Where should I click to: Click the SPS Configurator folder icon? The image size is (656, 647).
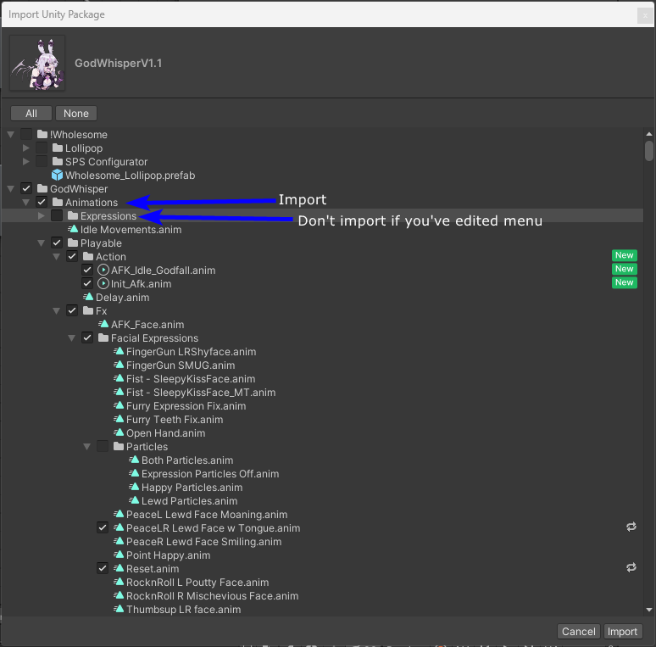[x=58, y=162]
